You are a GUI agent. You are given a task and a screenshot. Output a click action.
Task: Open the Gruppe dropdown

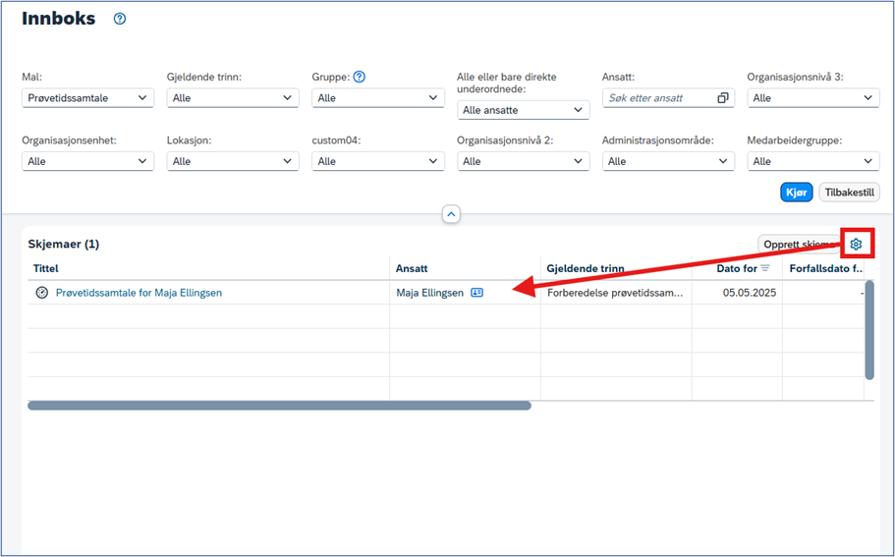pos(378,98)
